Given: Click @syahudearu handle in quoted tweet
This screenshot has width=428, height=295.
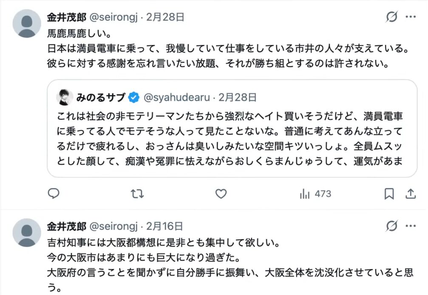Looking at the screenshot, I should point(177,97).
